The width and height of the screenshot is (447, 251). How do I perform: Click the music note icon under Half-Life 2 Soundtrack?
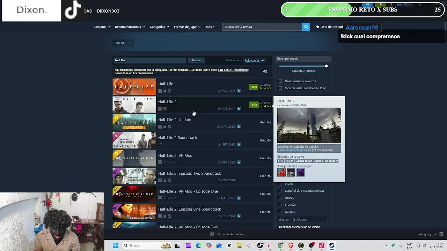point(160,145)
